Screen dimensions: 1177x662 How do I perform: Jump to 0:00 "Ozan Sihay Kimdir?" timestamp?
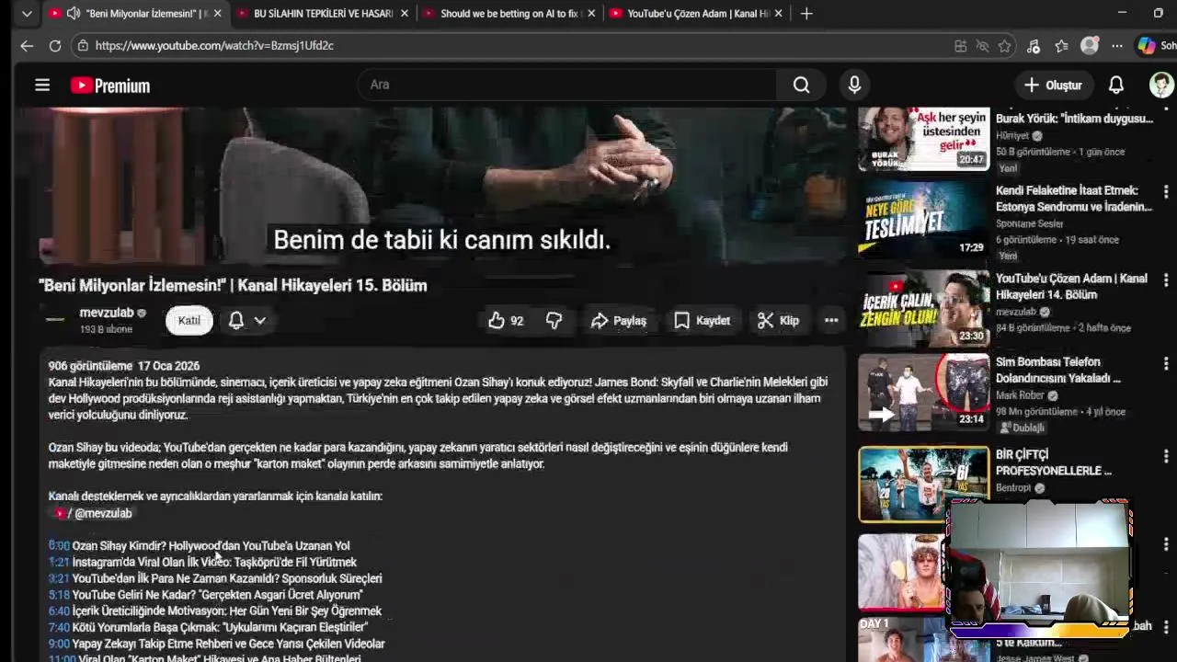[x=59, y=545]
